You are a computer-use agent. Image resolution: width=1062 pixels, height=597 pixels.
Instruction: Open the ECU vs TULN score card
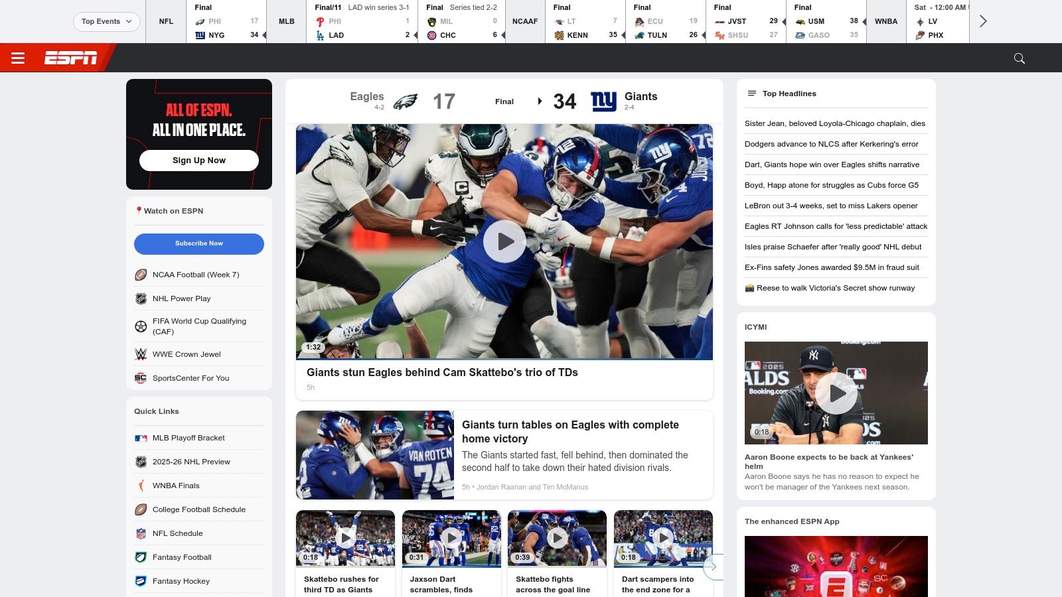point(666,21)
